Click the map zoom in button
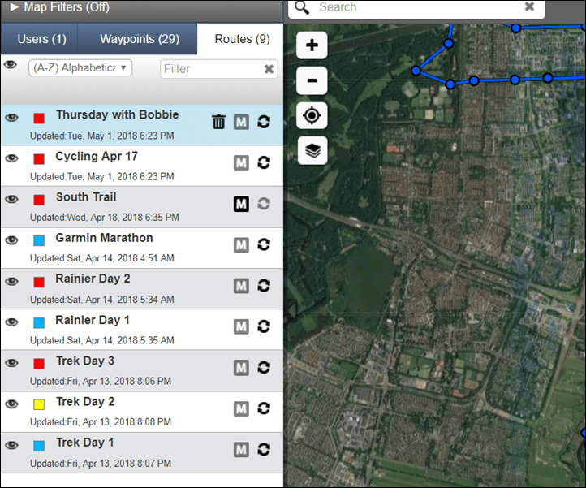 [312, 45]
